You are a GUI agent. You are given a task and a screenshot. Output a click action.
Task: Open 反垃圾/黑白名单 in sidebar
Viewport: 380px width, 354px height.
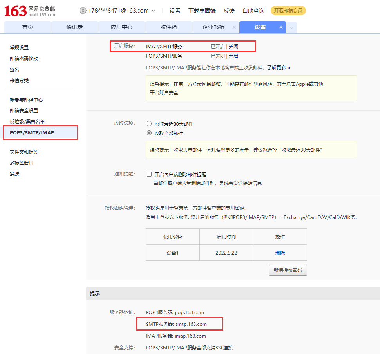[x=27, y=121]
